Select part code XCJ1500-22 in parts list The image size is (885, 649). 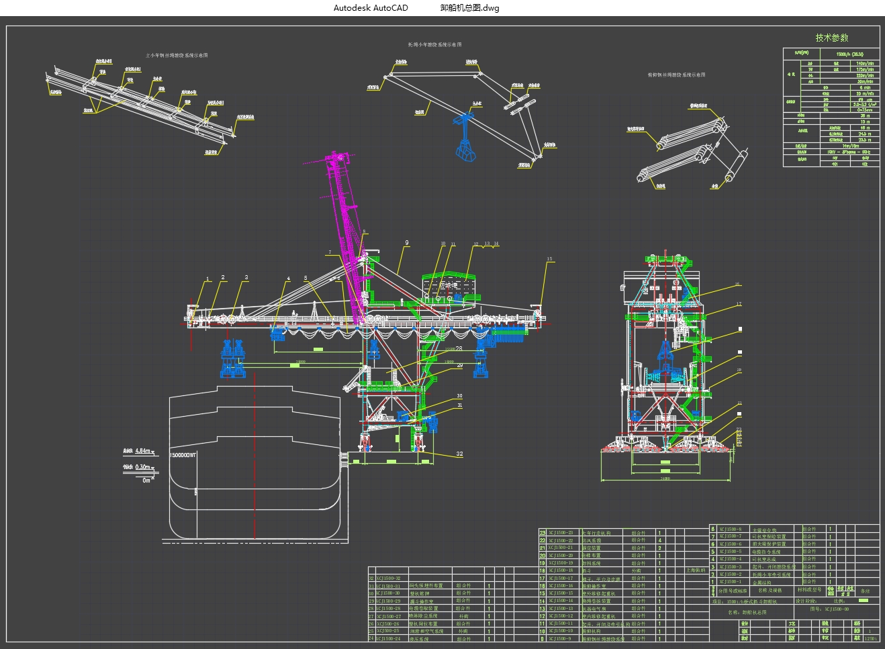[561, 540]
